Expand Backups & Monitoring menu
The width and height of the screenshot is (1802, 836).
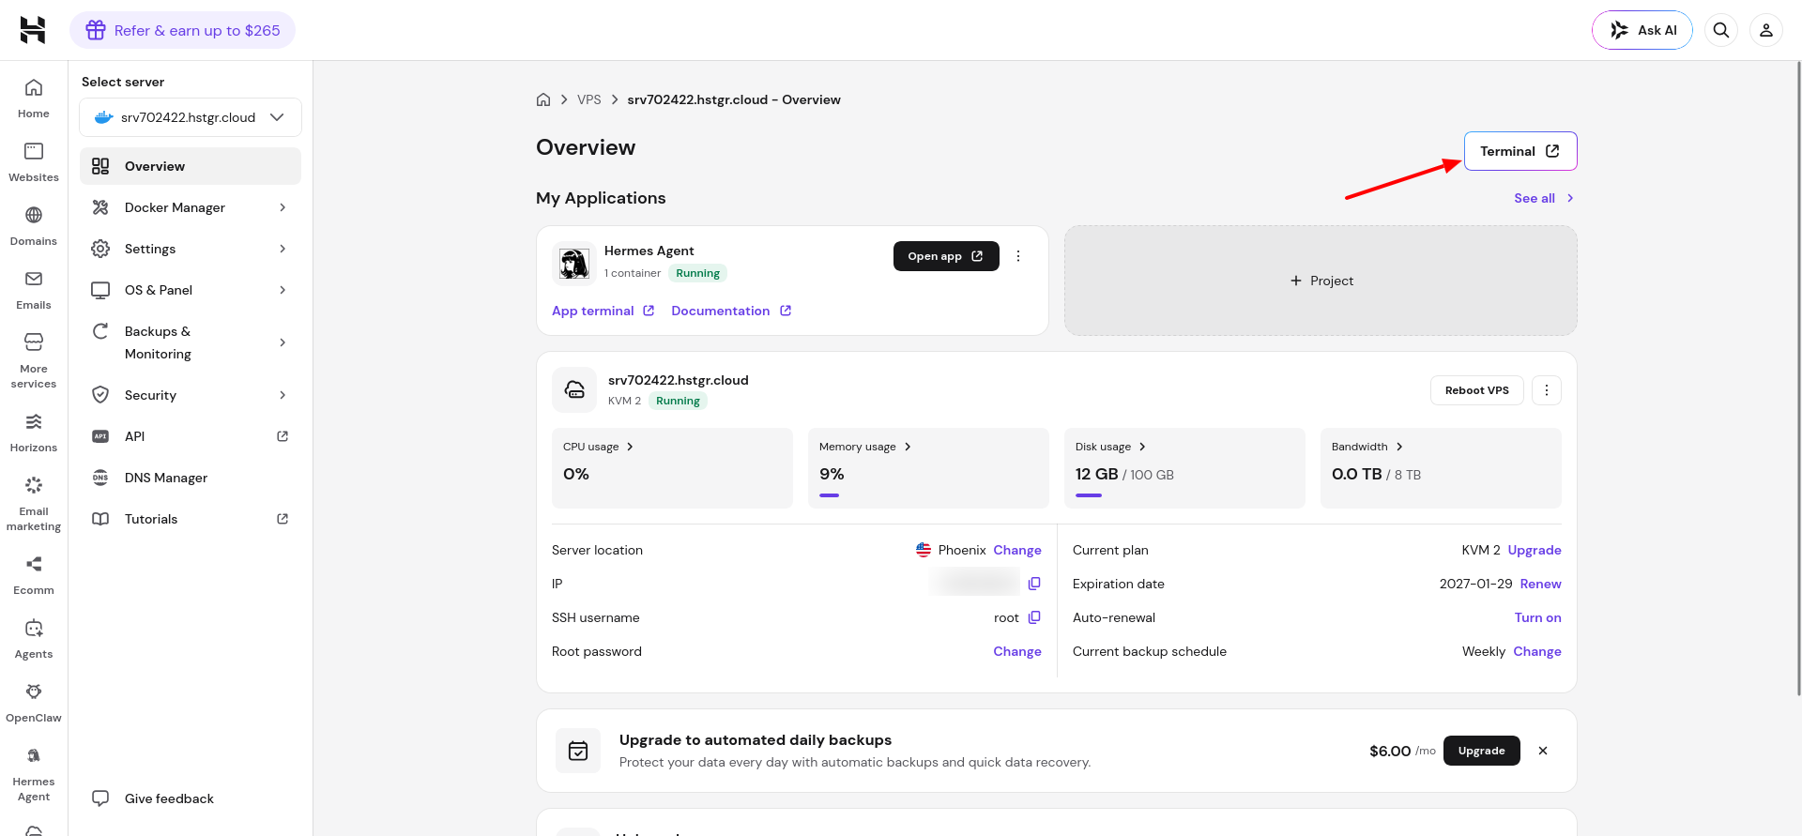point(191,342)
